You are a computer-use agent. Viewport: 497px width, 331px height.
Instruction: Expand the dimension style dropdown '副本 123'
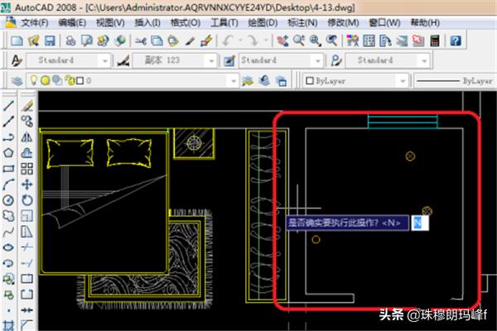(216, 60)
